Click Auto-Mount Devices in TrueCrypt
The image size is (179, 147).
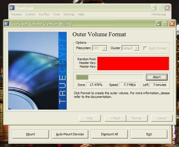[70, 134]
